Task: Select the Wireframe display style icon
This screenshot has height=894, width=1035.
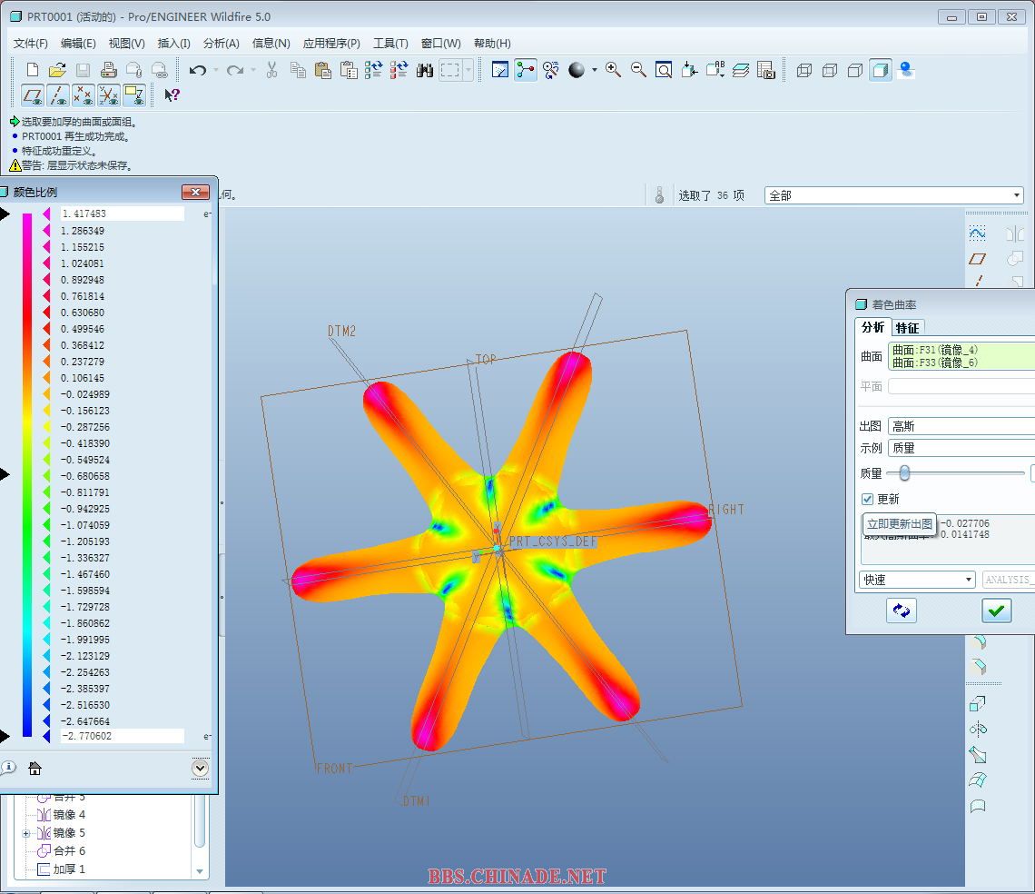Action: pyautogui.click(x=803, y=70)
